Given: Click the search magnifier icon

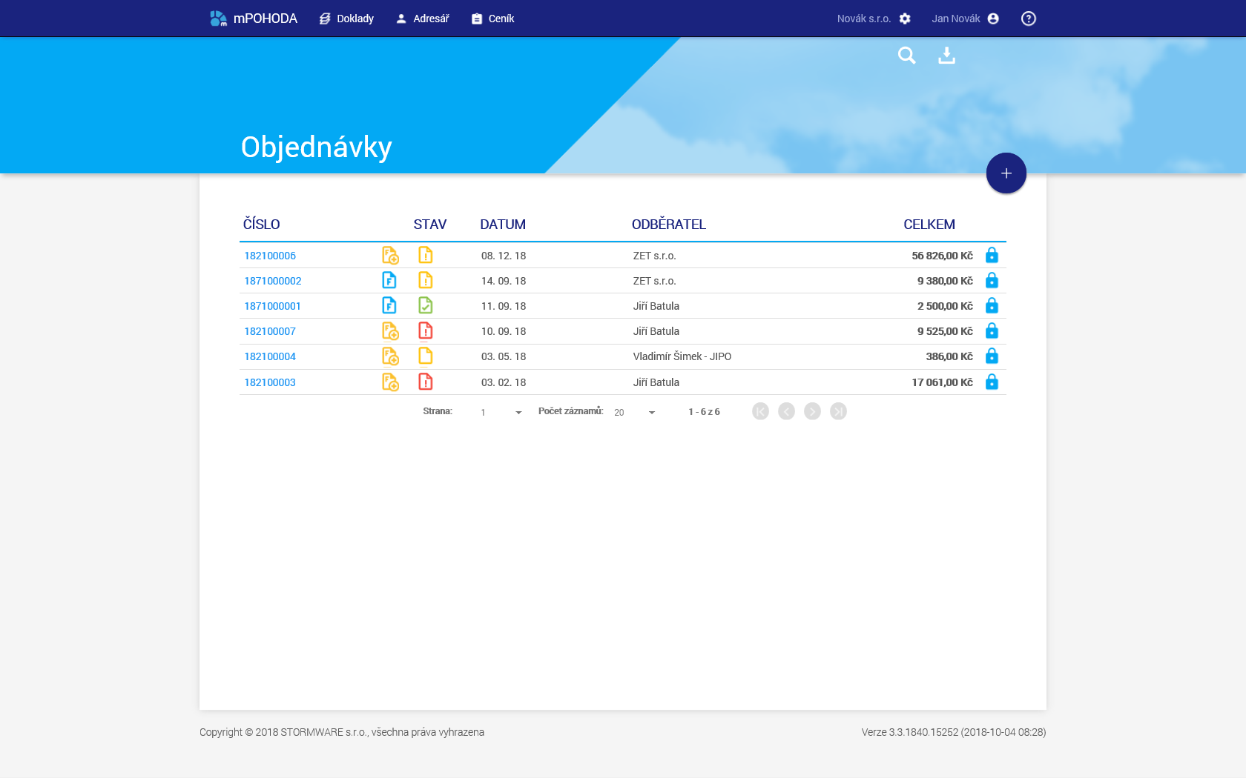Looking at the screenshot, I should [906, 56].
